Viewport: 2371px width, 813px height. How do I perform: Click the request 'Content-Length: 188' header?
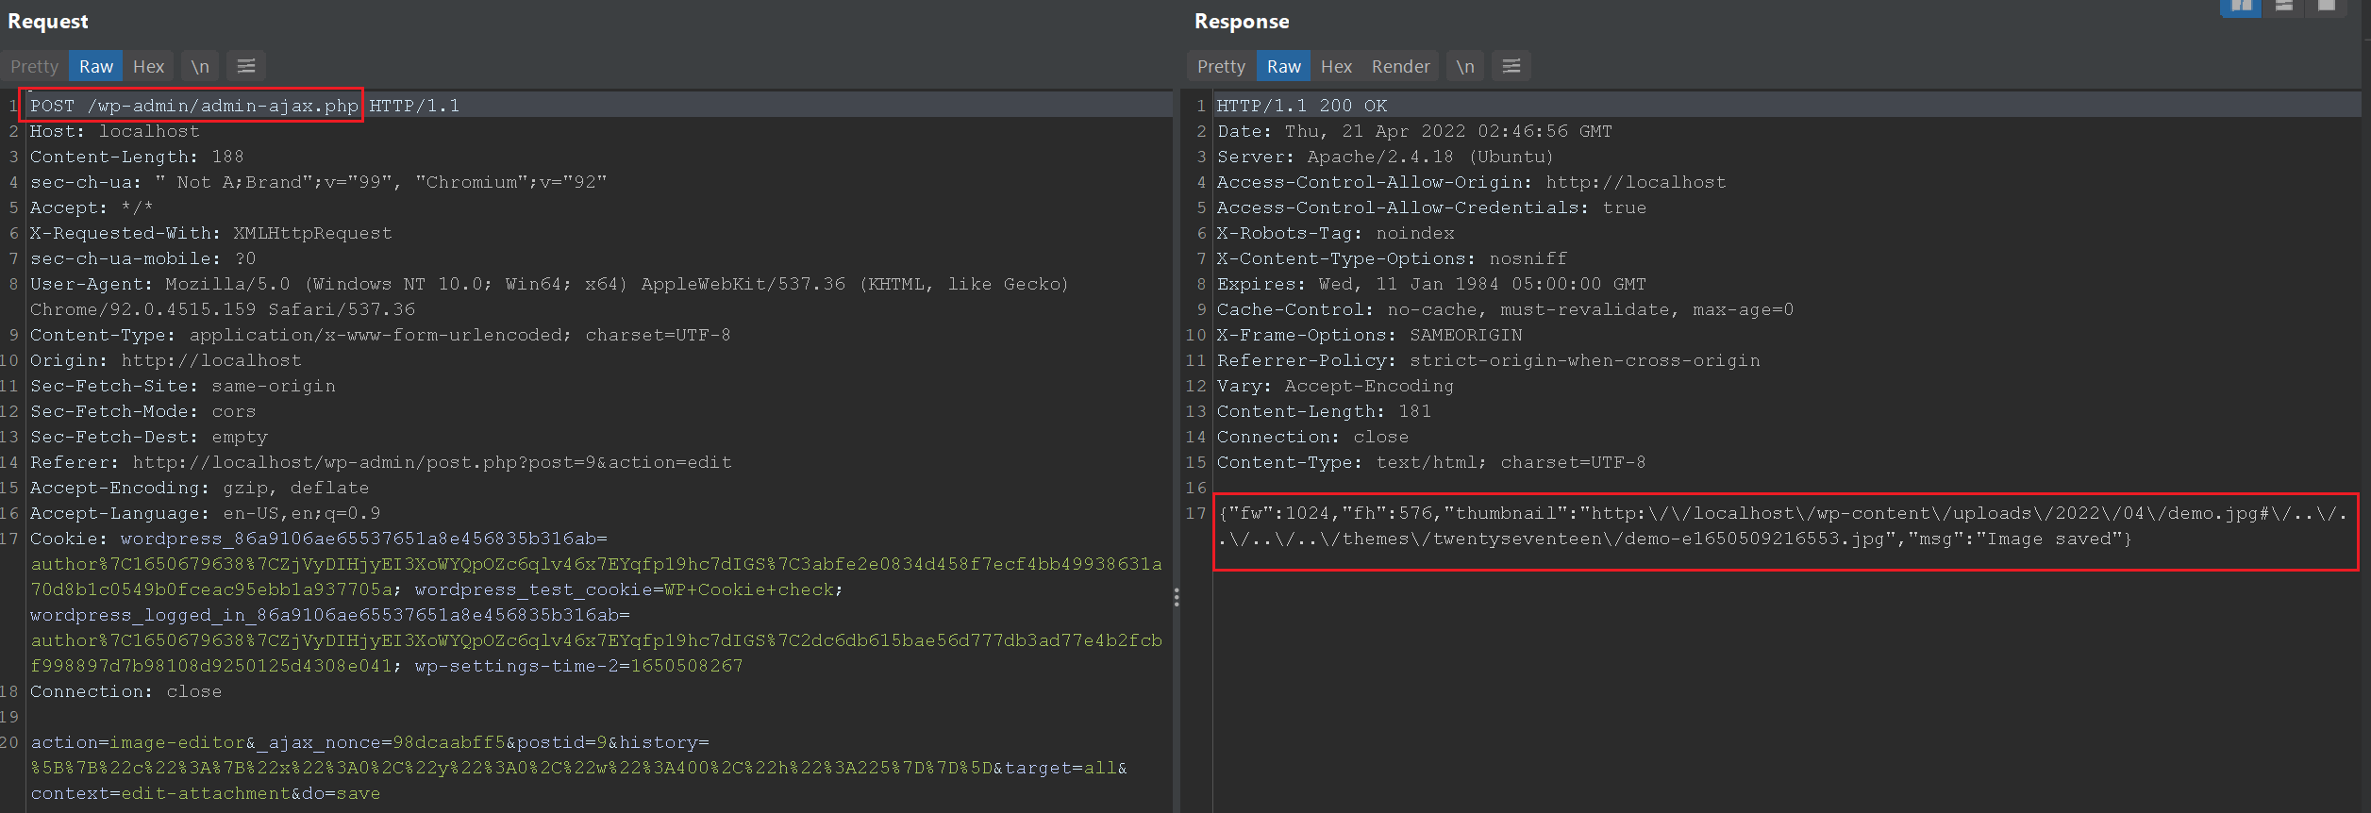137,157
